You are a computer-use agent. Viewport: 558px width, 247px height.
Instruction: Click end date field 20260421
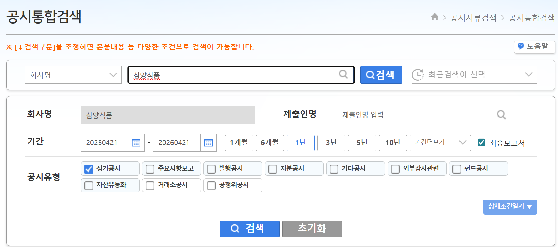[177, 143]
